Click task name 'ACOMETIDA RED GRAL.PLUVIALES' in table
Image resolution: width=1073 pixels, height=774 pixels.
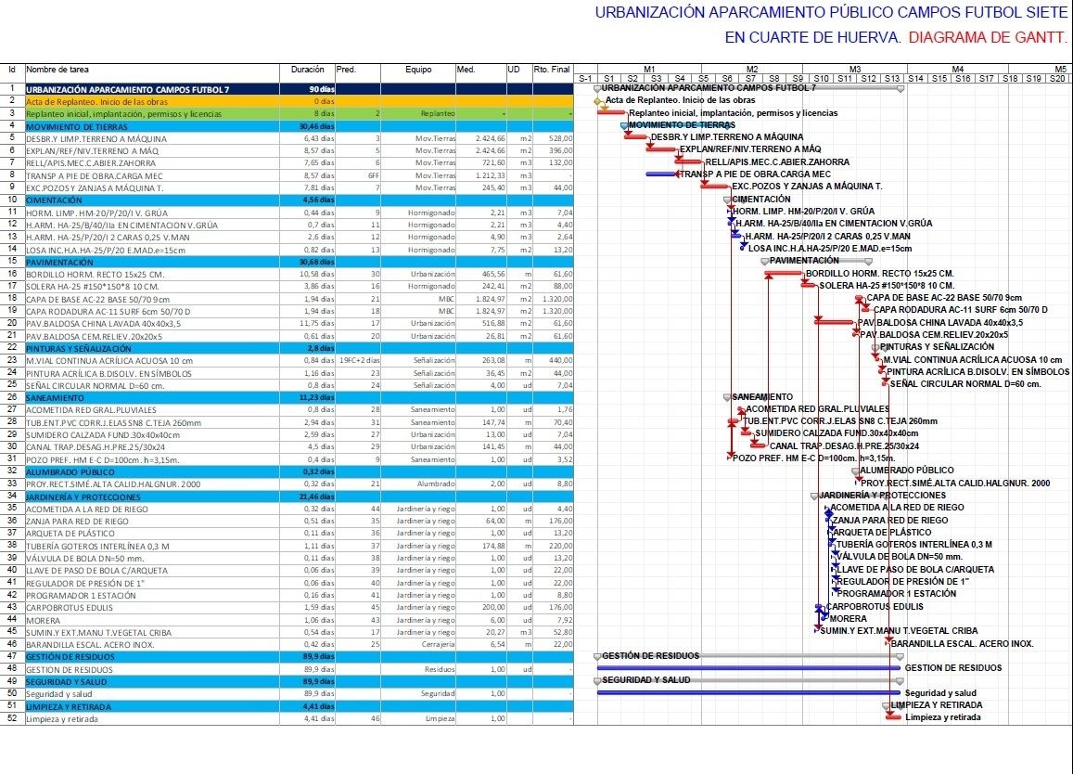(91, 410)
